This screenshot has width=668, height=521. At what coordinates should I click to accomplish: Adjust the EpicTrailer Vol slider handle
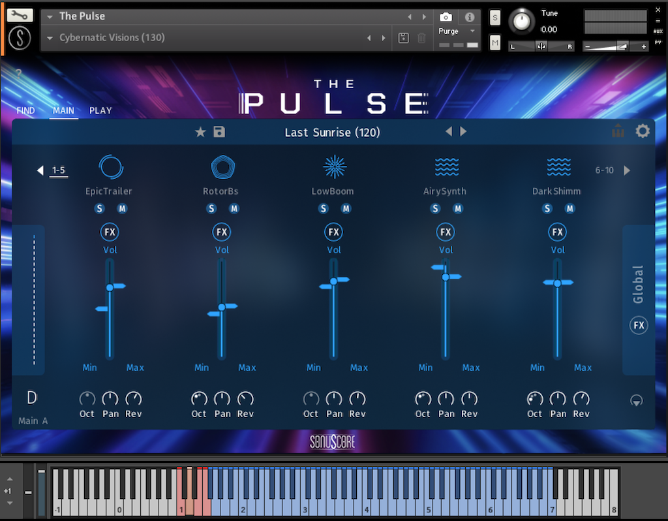click(x=110, y=287)
